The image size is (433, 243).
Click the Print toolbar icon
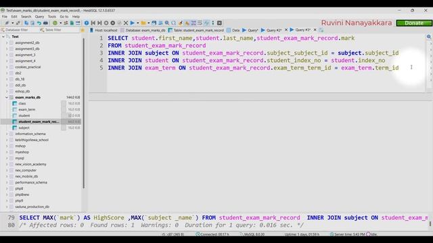coord(45,23)
